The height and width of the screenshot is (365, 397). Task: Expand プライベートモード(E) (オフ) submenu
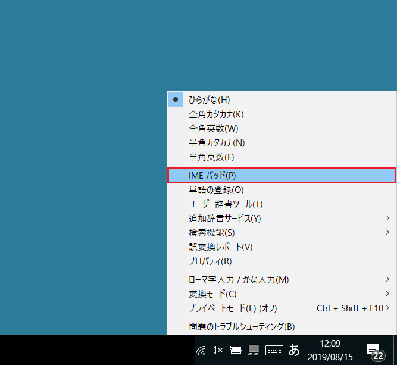coord(282,308)
